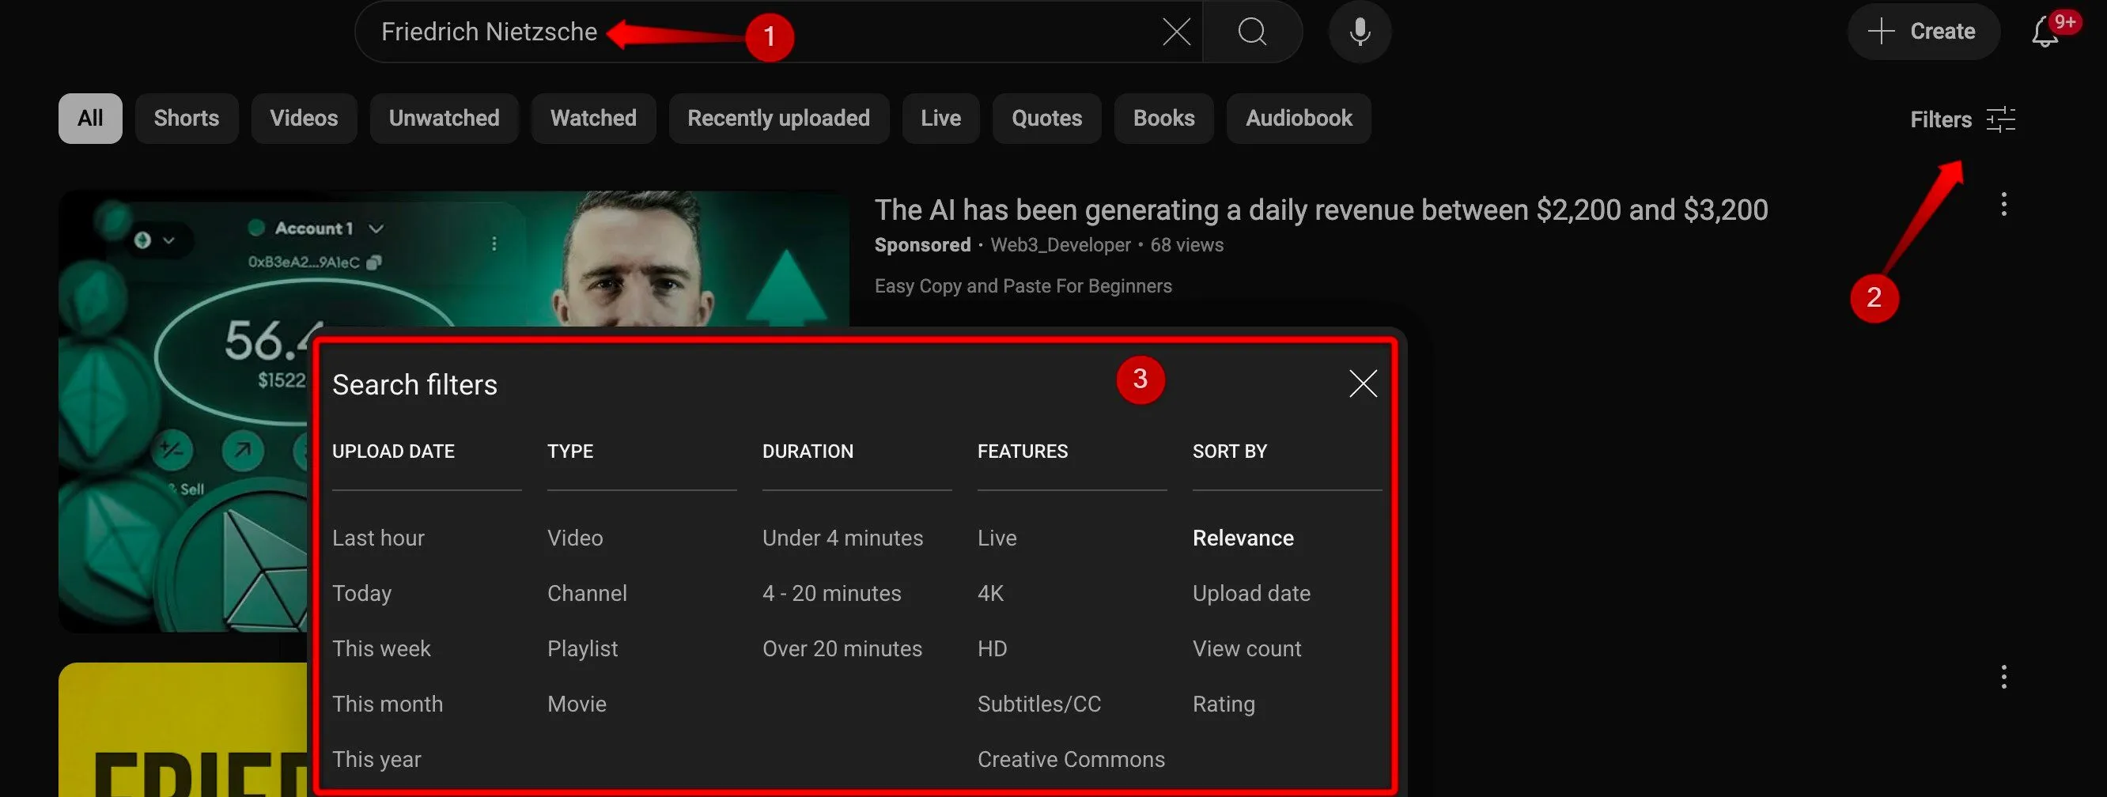Sort results by View count

point(1246,648)
